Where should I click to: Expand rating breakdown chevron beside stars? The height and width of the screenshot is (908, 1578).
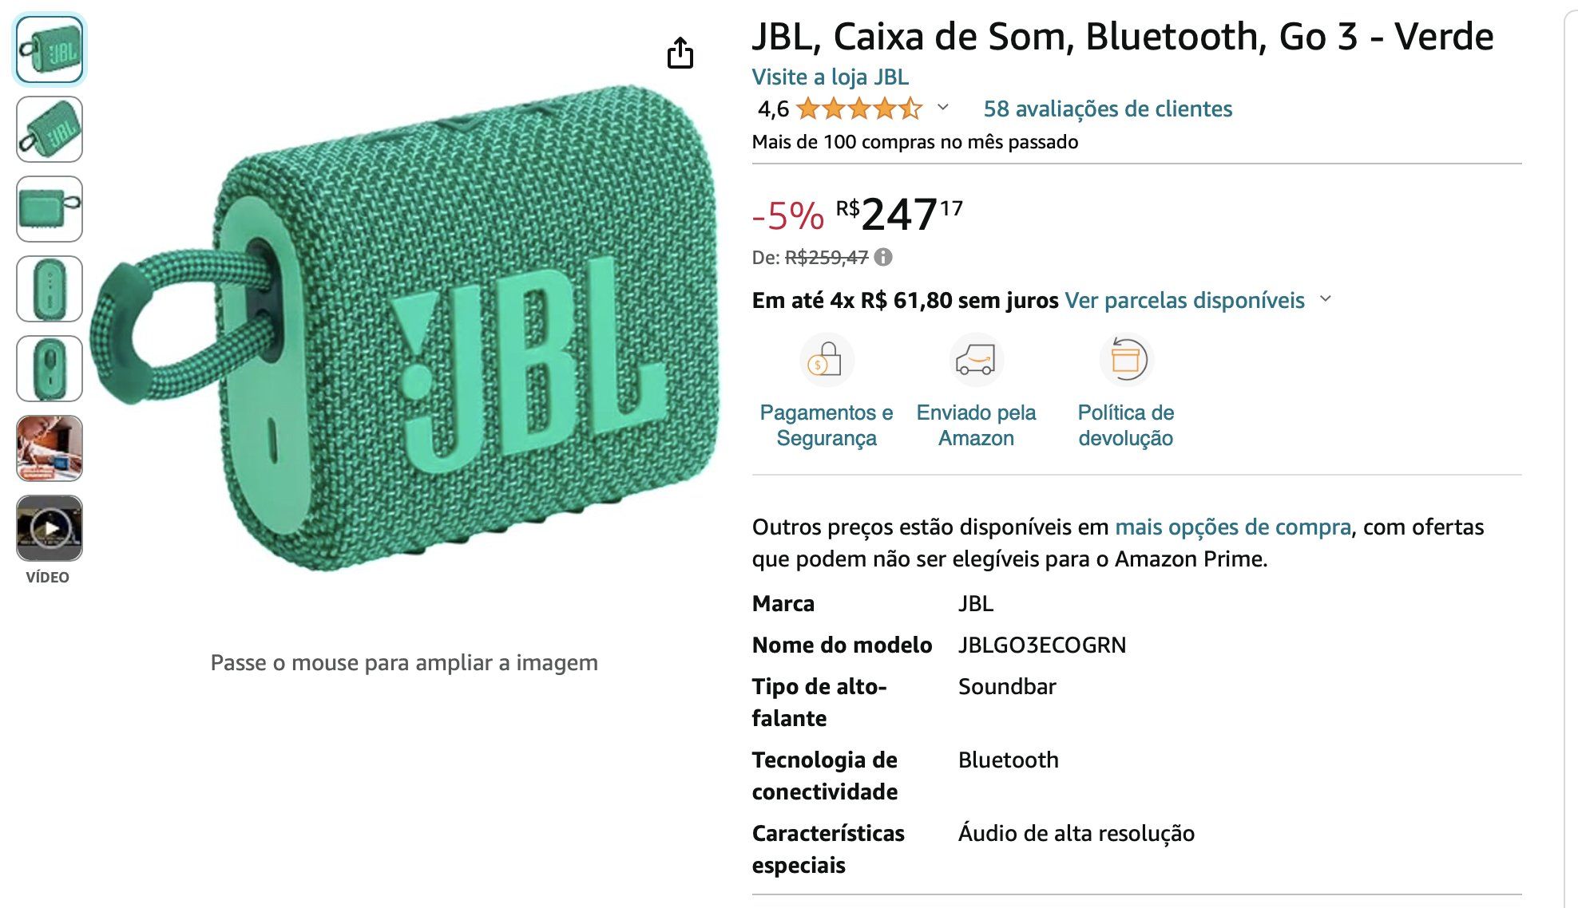942,107
